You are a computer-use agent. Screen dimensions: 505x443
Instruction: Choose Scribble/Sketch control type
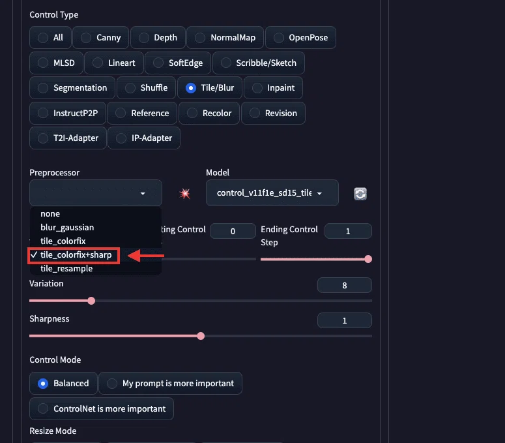point(258,63)
